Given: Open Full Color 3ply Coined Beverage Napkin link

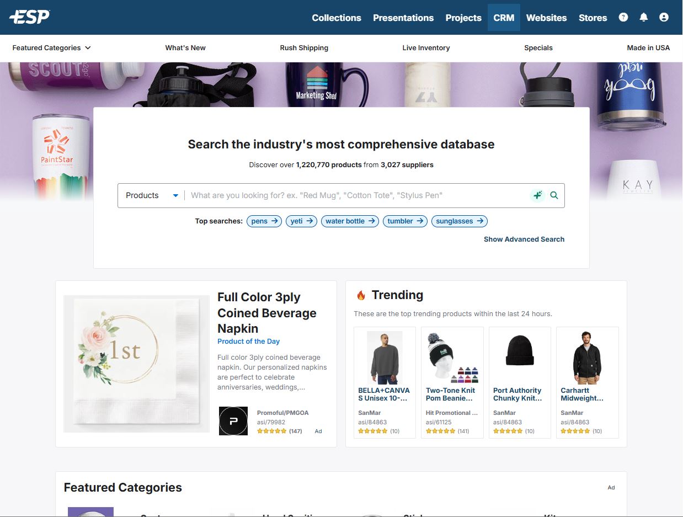Looking at the screenshot, I should pyautogui.click(x=266, y=313).
